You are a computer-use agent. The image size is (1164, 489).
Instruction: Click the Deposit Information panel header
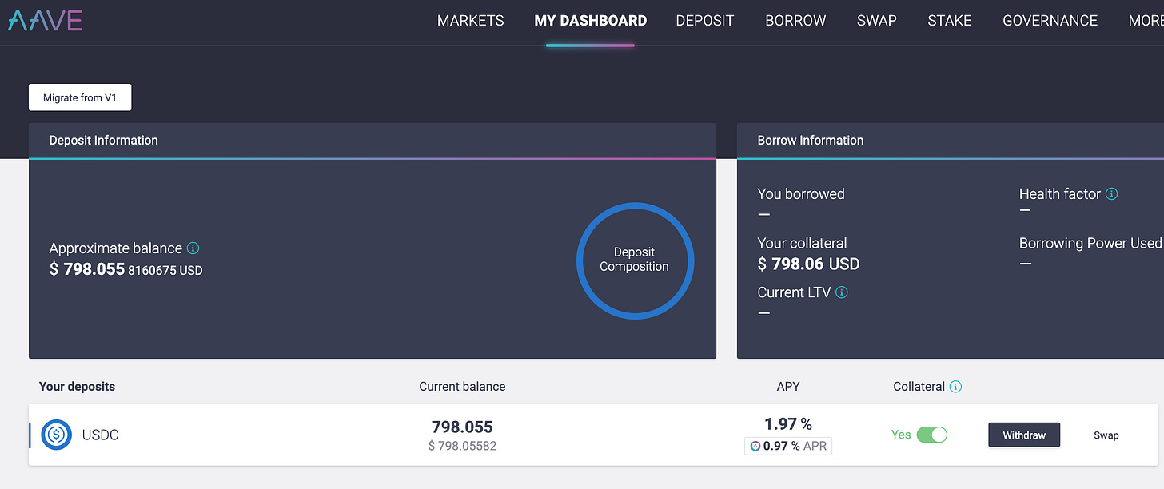pyautogui.click(x=373, y=141)
